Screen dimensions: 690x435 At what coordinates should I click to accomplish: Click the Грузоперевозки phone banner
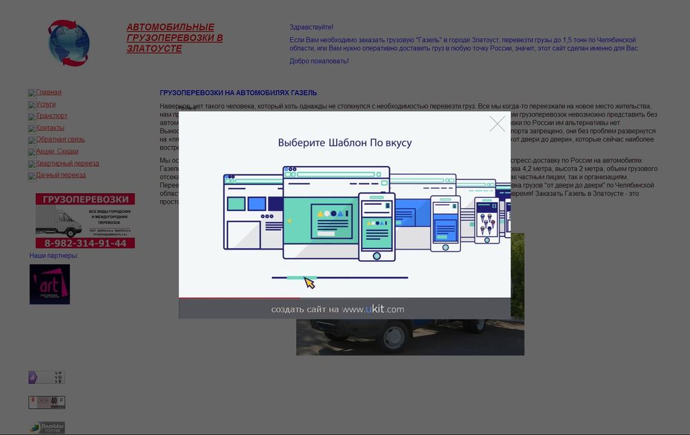click(x=85, y=221)
